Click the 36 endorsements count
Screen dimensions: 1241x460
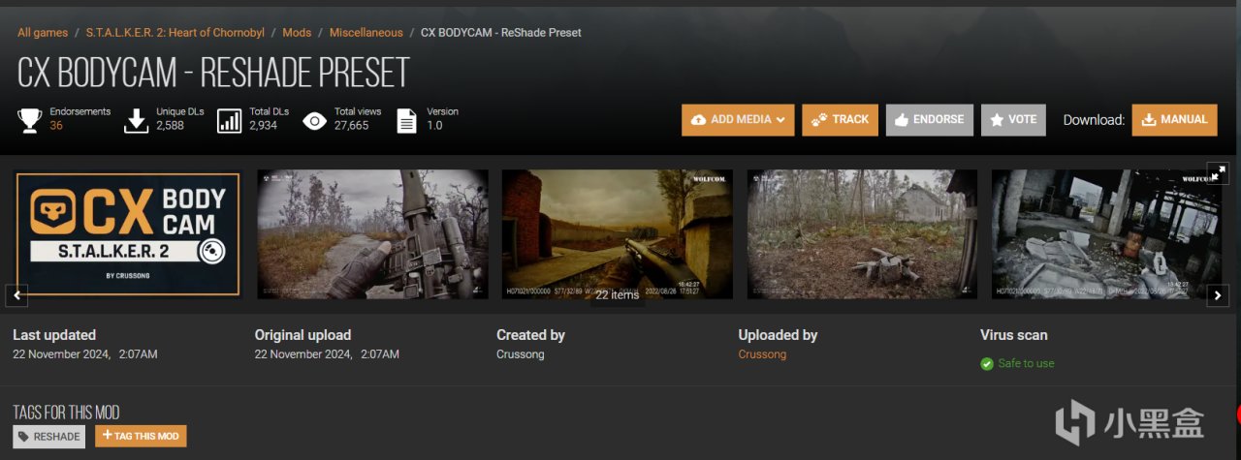coord(56,126)
